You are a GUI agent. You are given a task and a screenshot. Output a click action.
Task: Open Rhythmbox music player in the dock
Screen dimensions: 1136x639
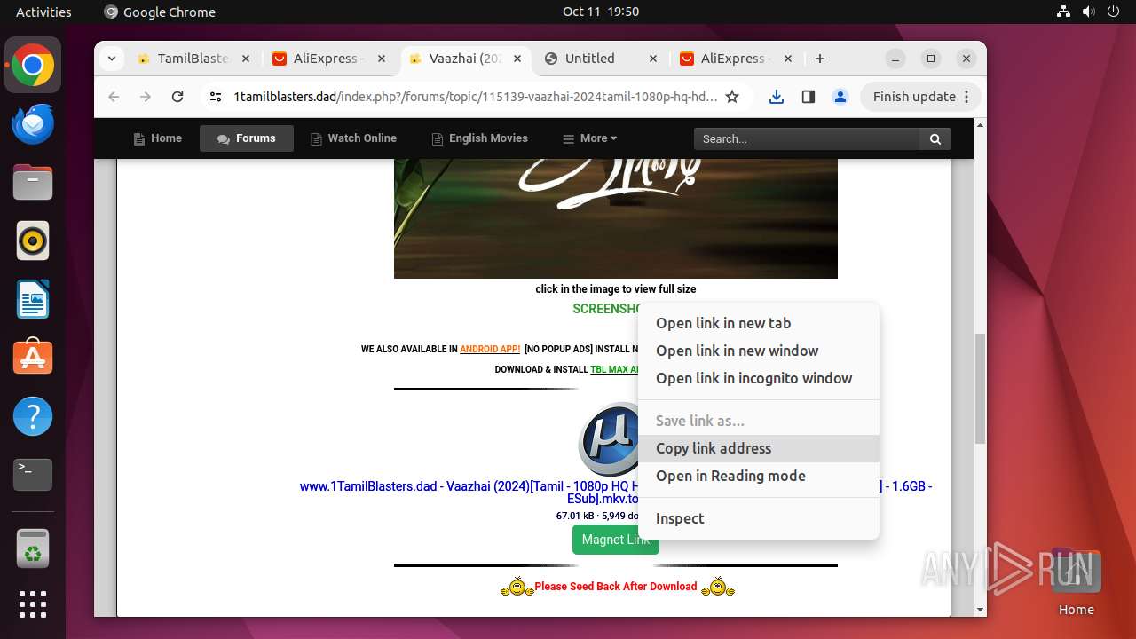coord(33,241)
